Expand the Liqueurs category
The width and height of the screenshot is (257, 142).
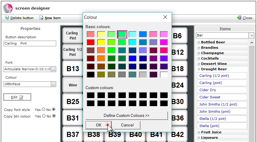click(x=222, y=138)
